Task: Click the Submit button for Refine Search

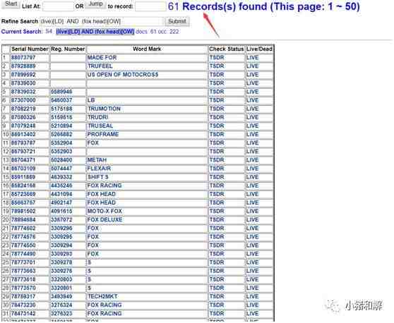Action: 177,21
